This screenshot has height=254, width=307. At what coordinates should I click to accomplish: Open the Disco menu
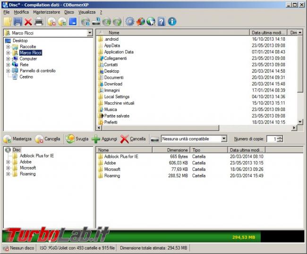pos(69,12)
